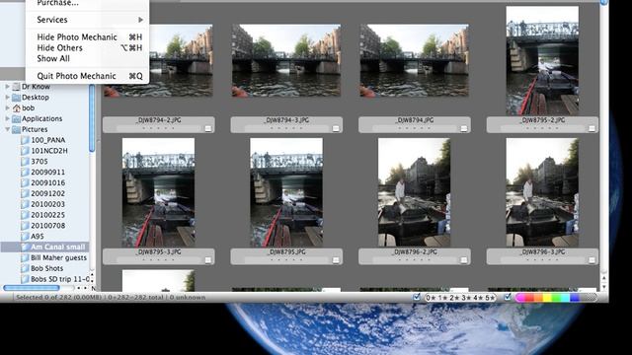Filter by 1 star rating
This screenshot has width=632, height=355.
(x=442, y=298)
